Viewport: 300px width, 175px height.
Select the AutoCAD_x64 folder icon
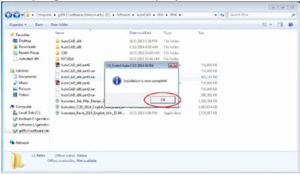[57, 41]
